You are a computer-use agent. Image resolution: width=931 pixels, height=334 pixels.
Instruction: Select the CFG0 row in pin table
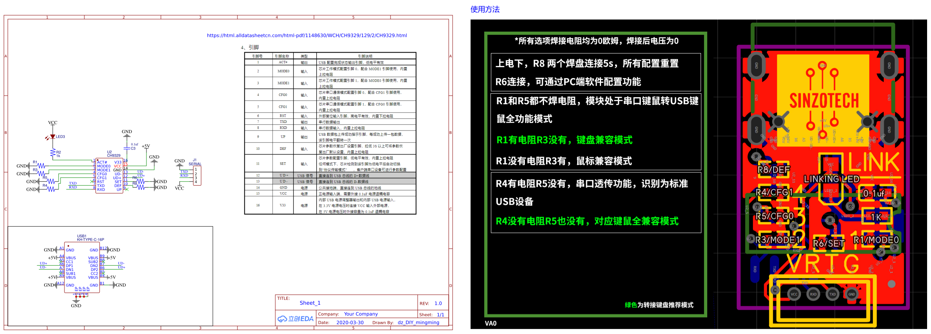330,95
